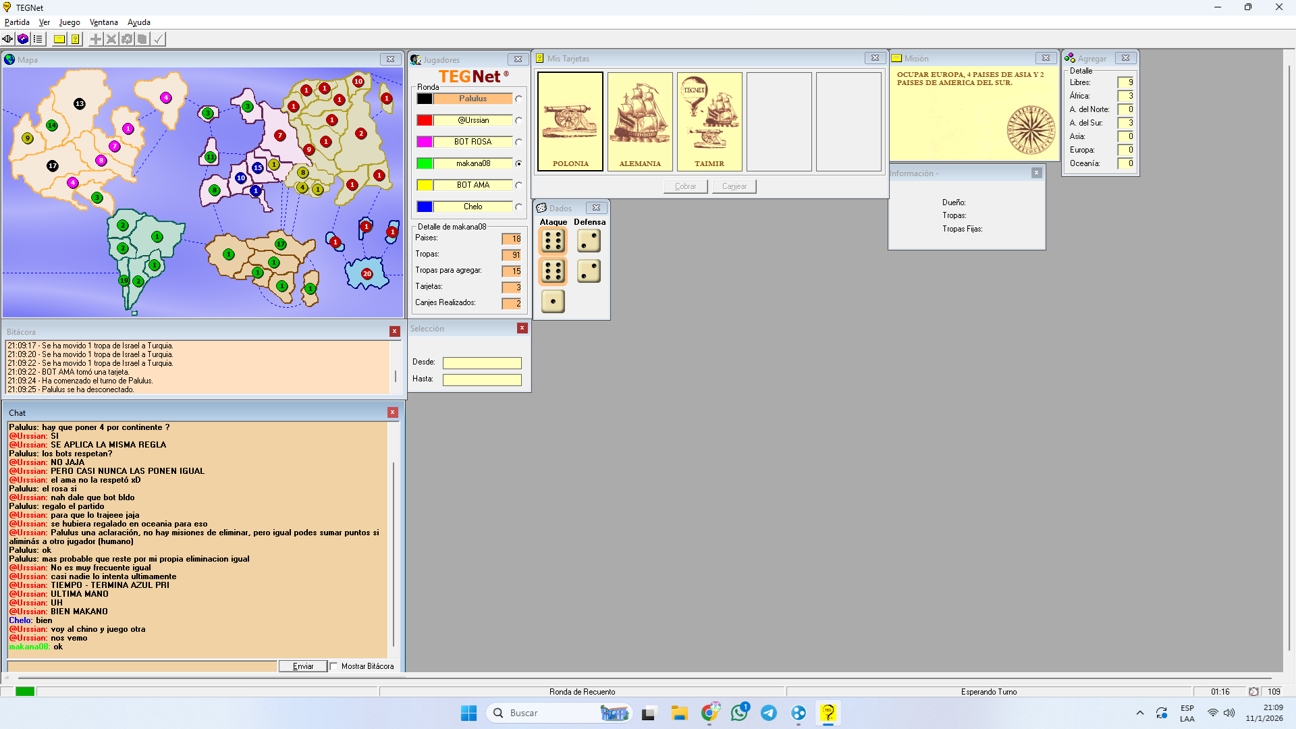
Task: Click the yellow mission card toolbar icon
Action: coord(59,39)
